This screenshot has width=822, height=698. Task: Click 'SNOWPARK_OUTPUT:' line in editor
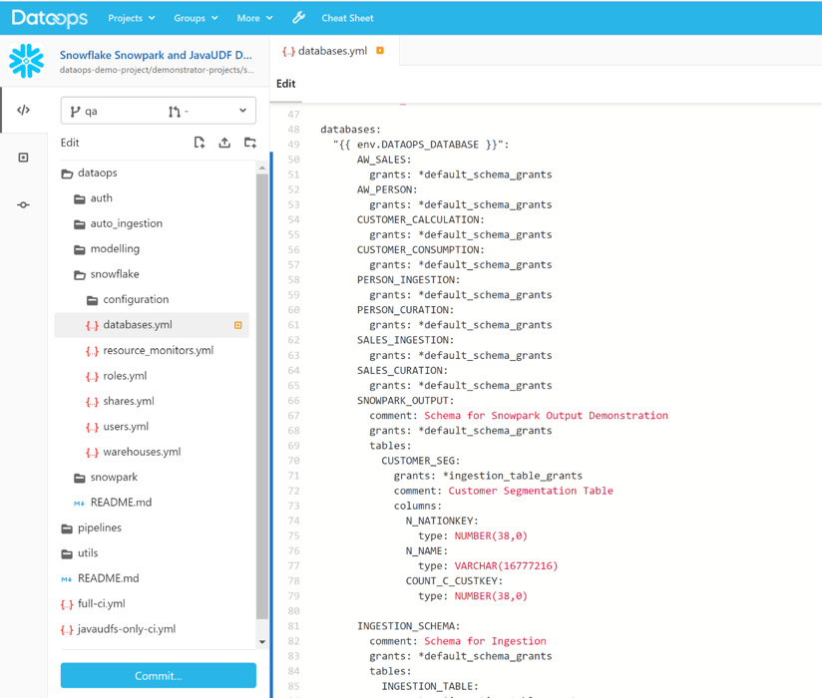tap(405, 401)
